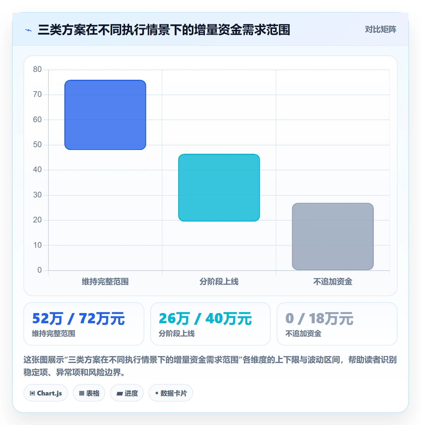421x425 pixels.
Task: Click the Chart.js tag chip
Action: (46, 393)
